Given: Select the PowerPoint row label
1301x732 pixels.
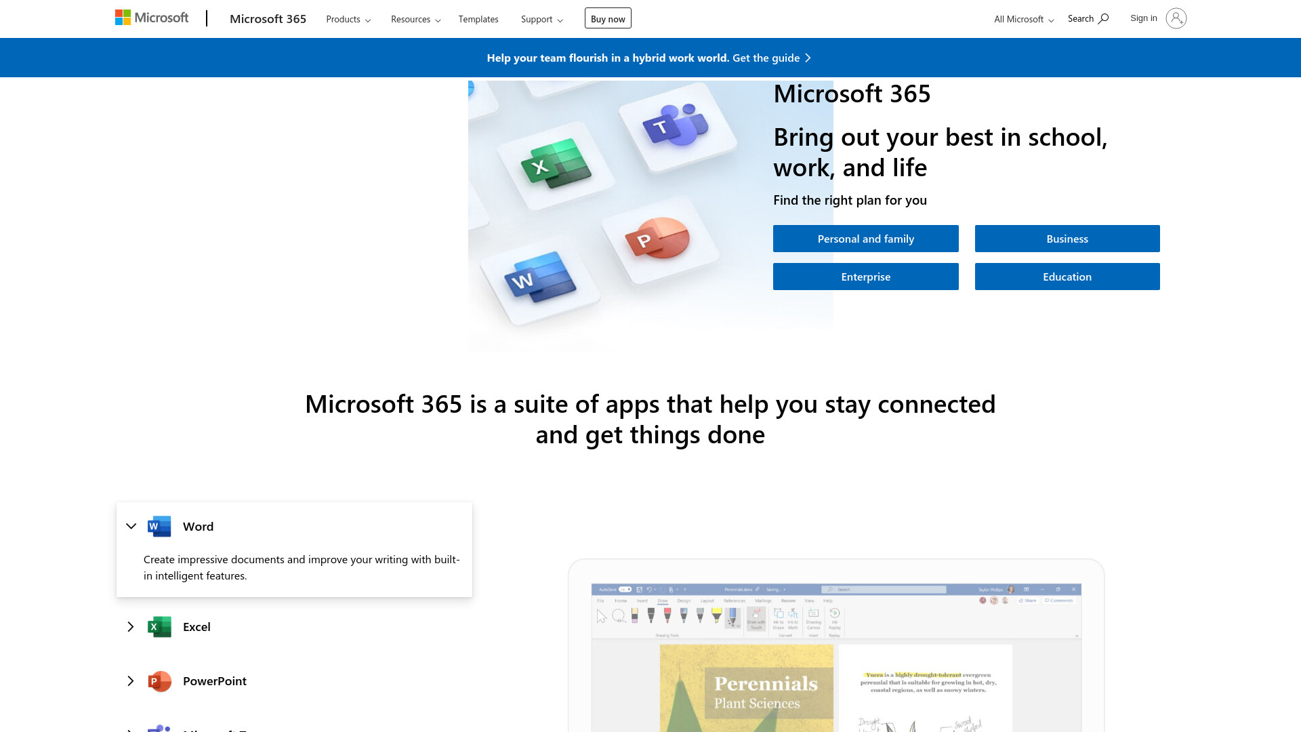Looking at the screenshot, I should tap(215, 681).
